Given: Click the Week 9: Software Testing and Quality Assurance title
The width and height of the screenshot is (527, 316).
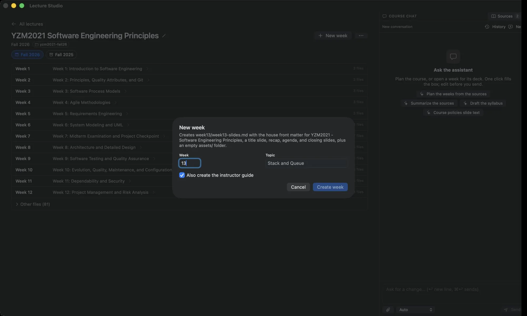Looking at the screenshot, I should pyautogui.click(x=101, y=159).
